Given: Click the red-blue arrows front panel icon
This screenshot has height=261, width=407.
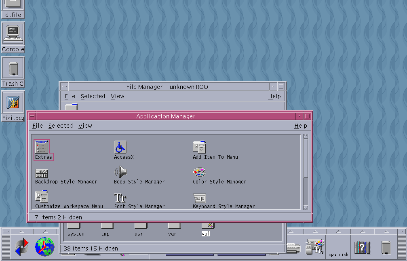Looking at the screenshot, I should coord(21,247).
